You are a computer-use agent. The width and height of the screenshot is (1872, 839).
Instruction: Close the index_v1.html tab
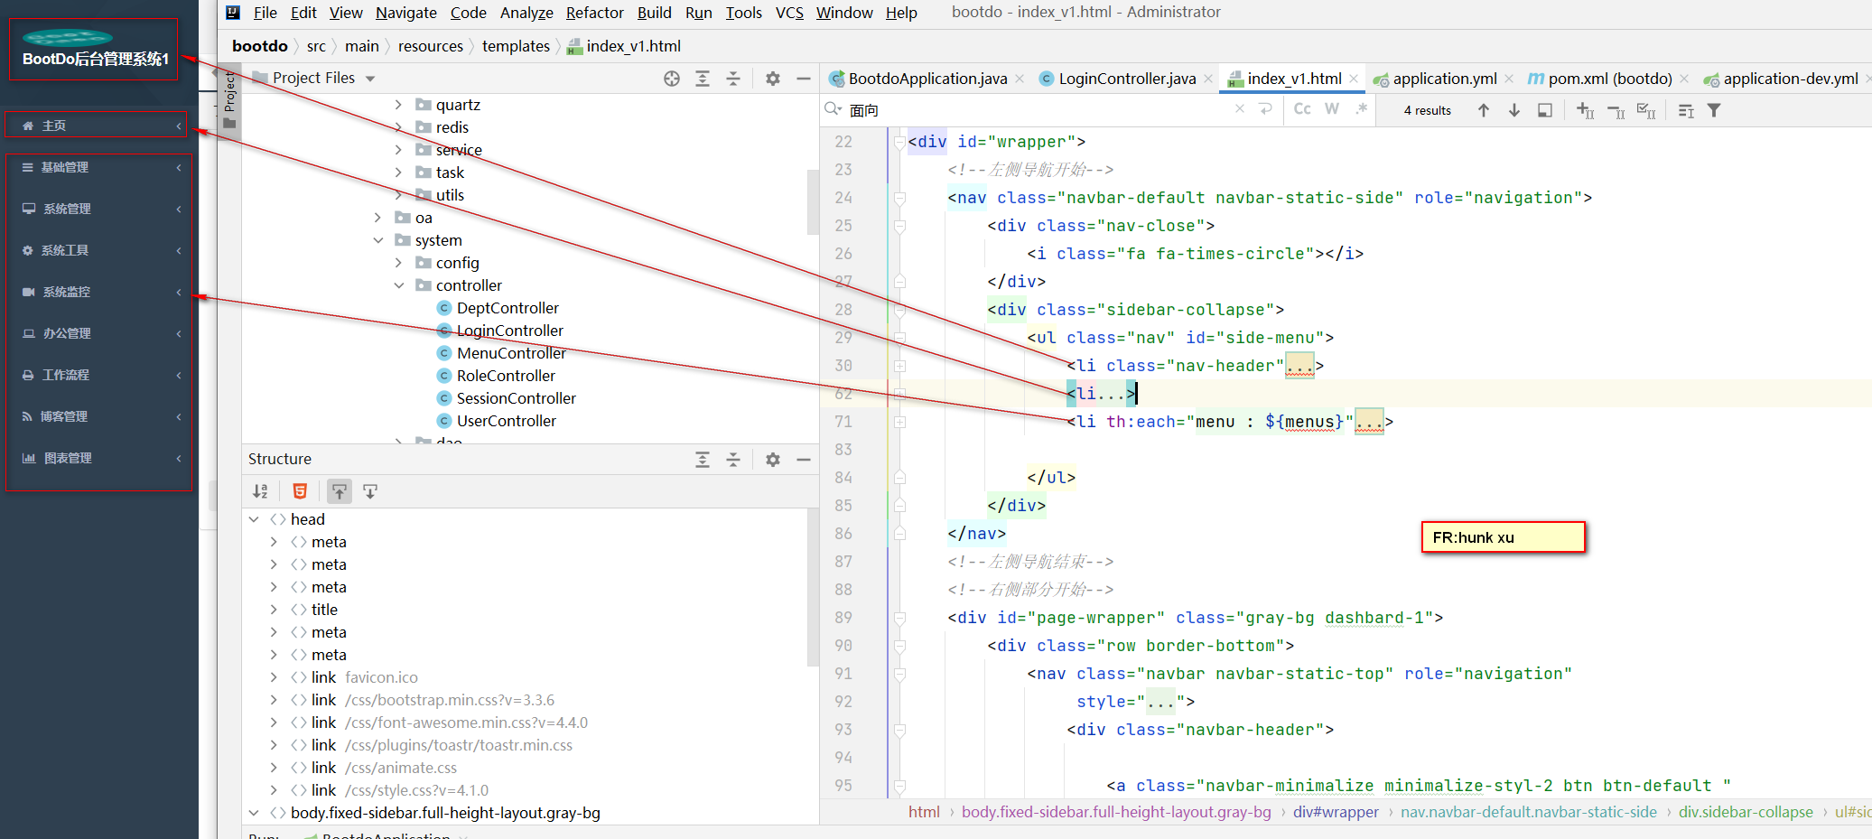point(1354,79)
